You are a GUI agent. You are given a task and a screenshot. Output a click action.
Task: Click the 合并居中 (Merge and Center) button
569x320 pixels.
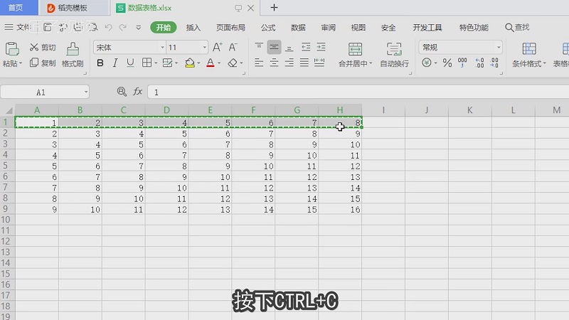[x=355, y=49]
